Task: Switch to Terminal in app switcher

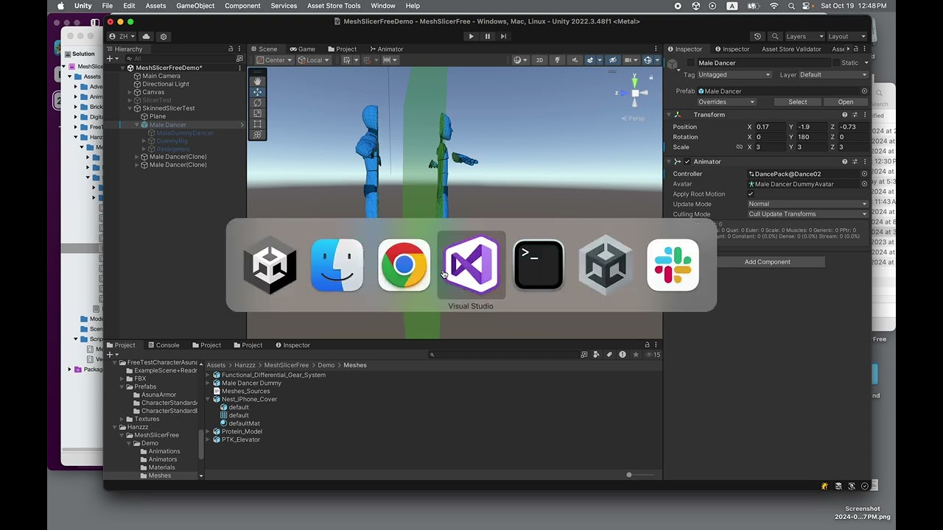Action: tap(539, 265)
